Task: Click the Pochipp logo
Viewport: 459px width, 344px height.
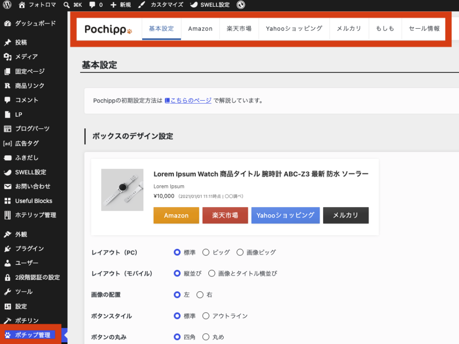Action: [x=108, y=29]
